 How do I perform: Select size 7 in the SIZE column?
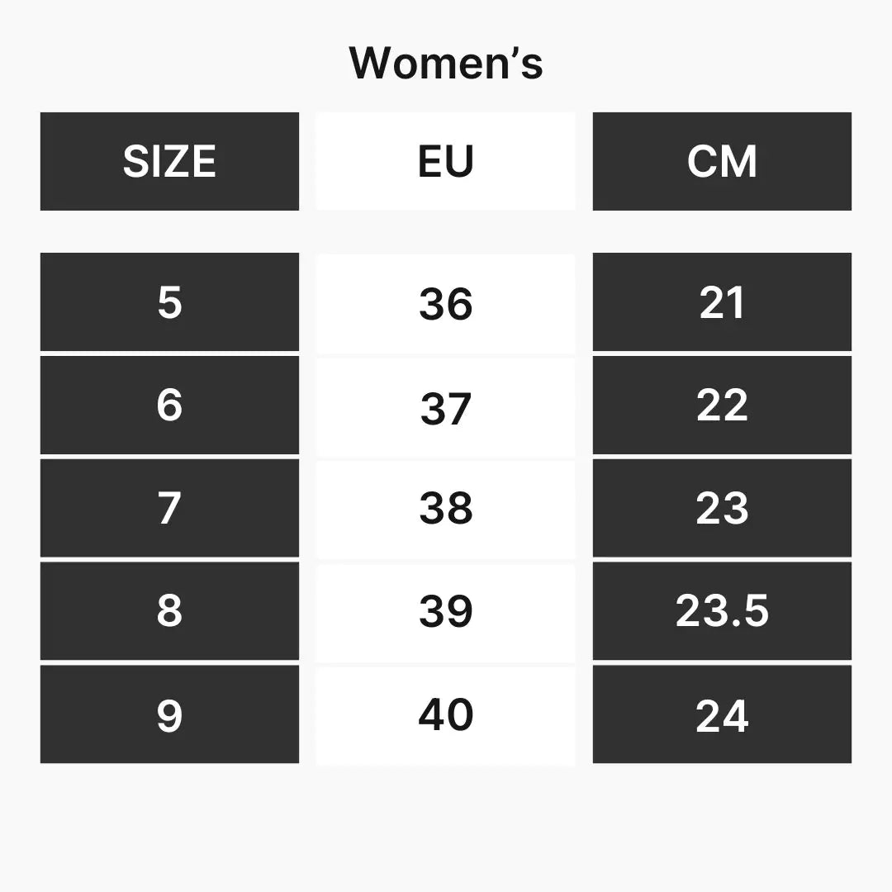[x=169, y=508]
